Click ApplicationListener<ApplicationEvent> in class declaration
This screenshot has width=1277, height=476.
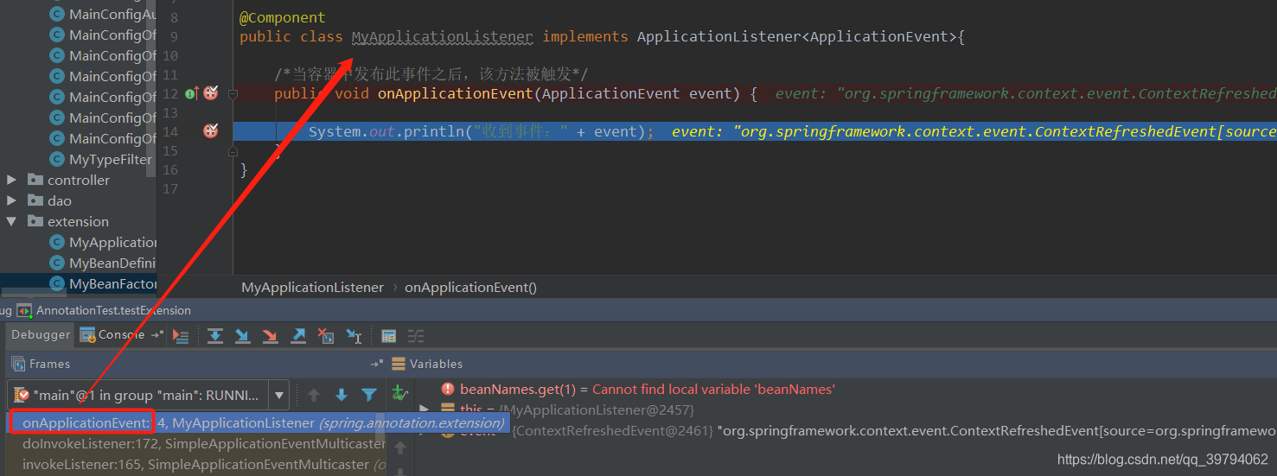796,36
